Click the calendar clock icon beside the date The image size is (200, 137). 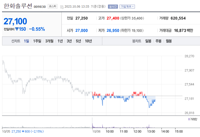pos(62,7)
